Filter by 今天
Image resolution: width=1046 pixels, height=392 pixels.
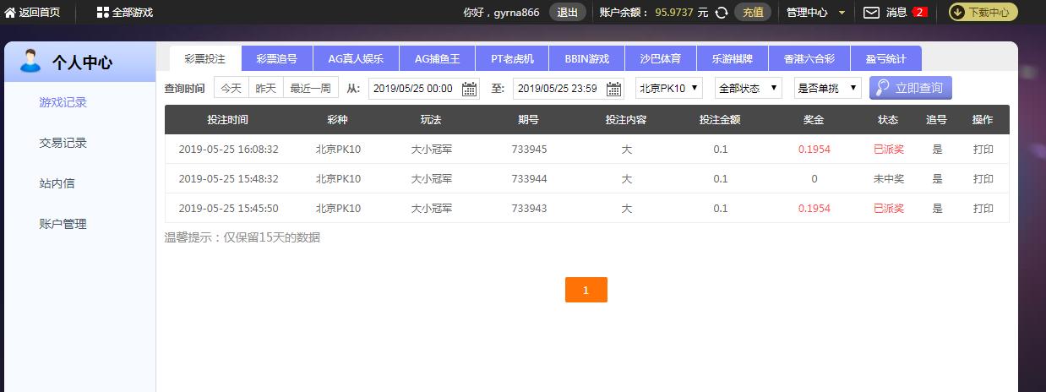pos(232,88)
